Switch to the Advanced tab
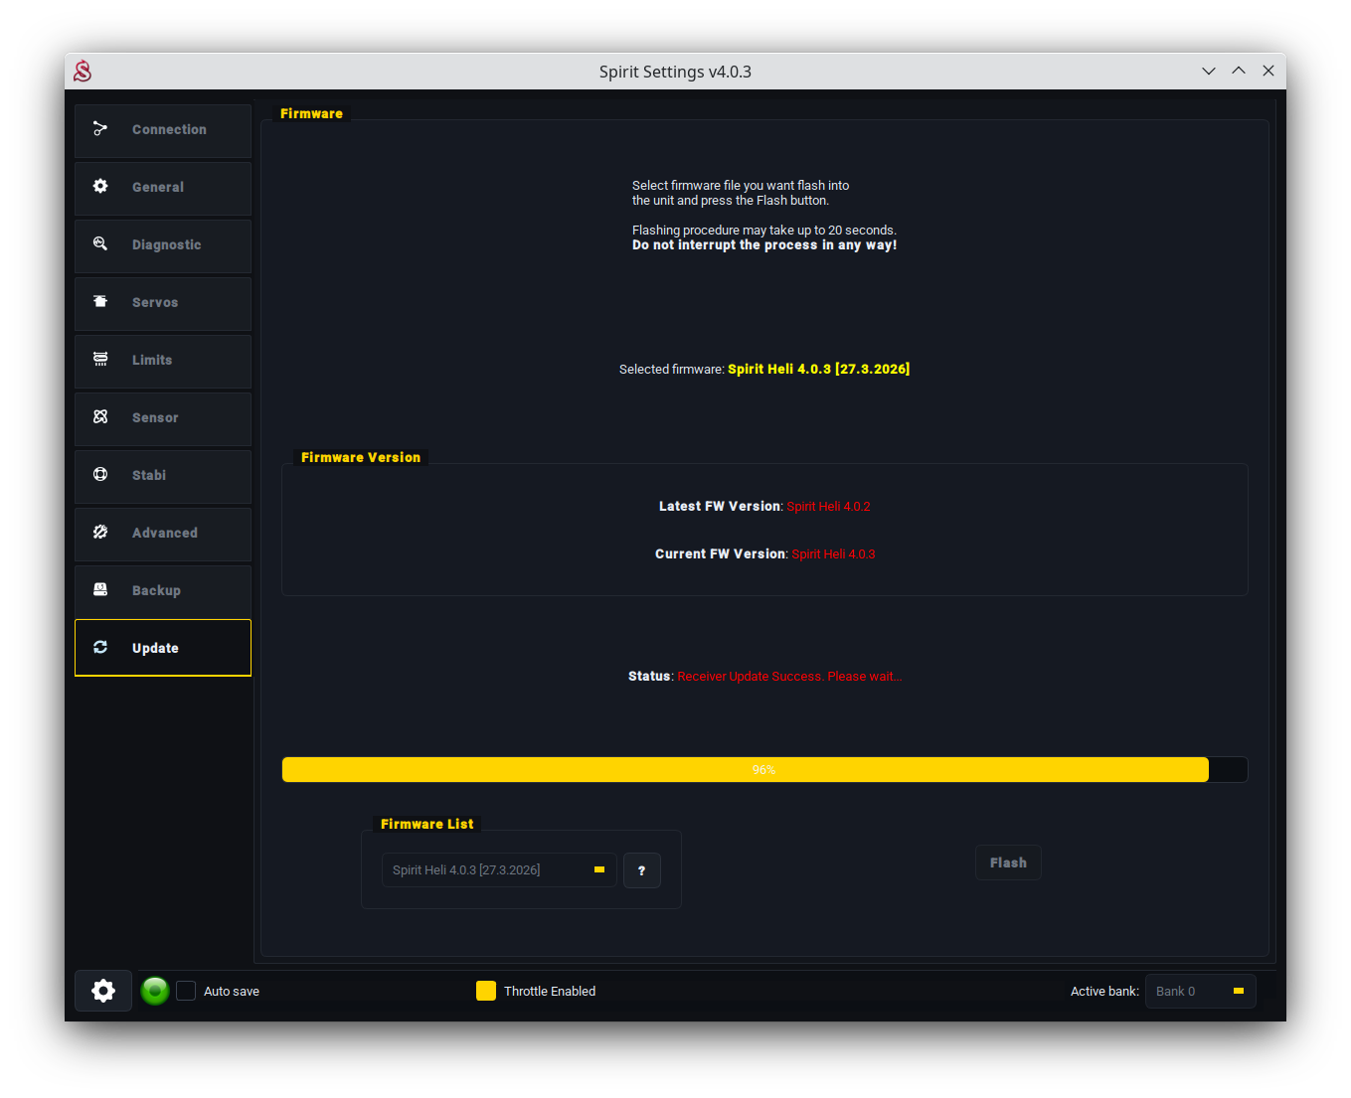The height and width of the screenshot is (1098, 1351). [163, 534]
